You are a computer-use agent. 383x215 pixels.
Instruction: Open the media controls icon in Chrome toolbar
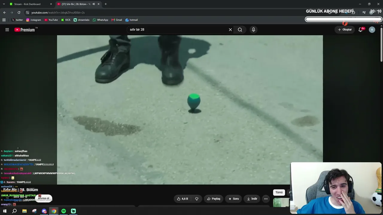click(x=364, y=12)
